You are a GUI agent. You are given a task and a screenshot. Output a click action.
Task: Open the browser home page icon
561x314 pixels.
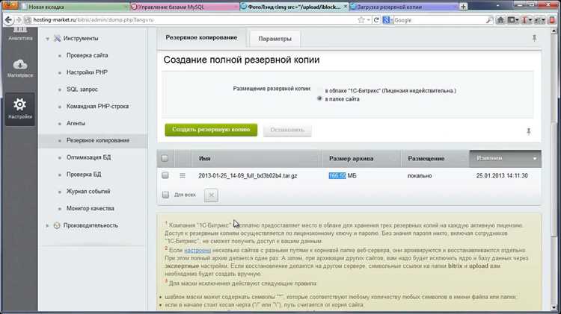point(500,20)
